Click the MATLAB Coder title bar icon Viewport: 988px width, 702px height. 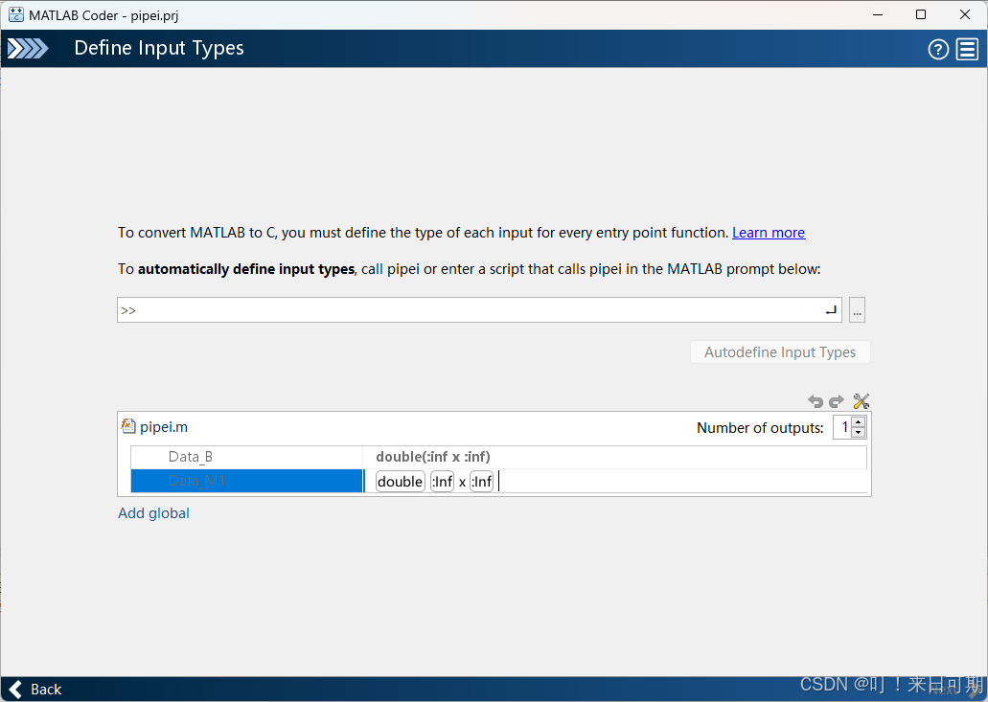(15, 14)
